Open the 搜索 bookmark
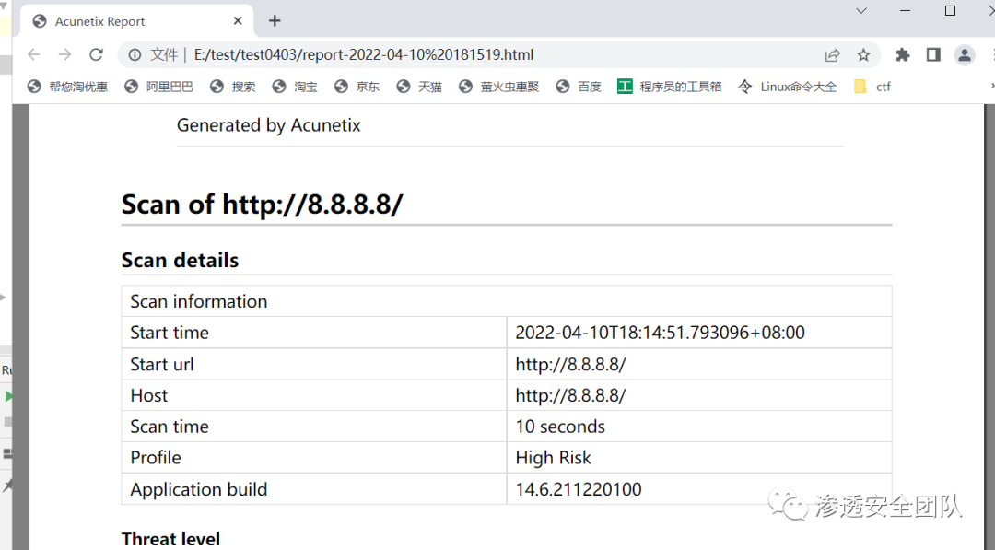The height and width of the screenshot is (550, 995). coord(233,87)
